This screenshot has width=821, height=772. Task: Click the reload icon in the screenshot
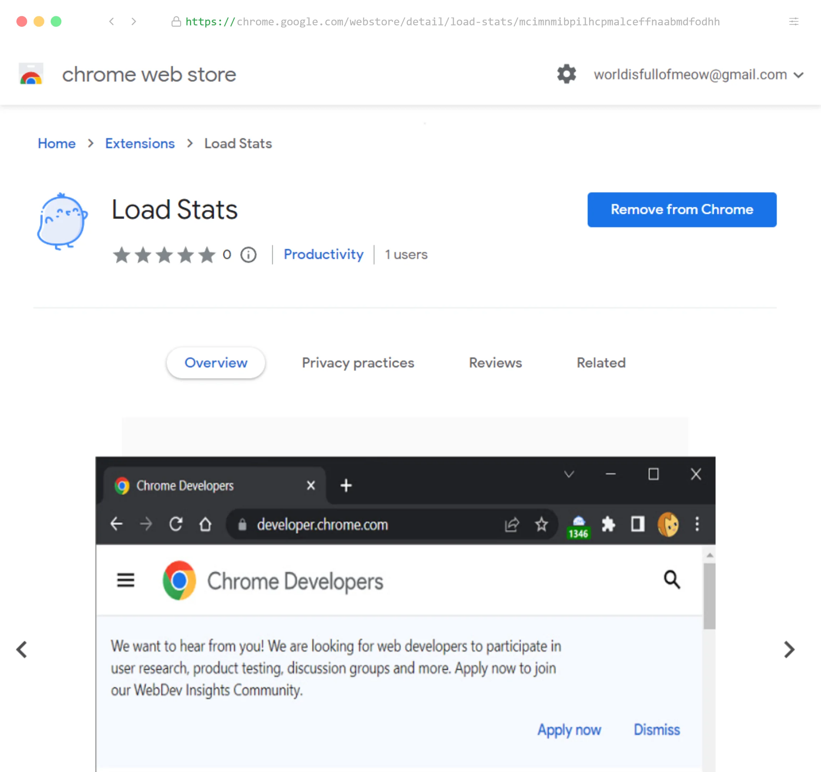click(x=176, y=524)
